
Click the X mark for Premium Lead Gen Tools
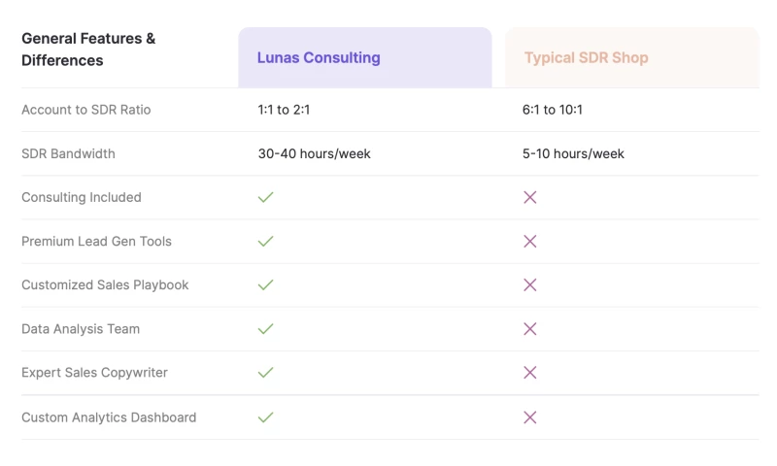tap(529, 241)
